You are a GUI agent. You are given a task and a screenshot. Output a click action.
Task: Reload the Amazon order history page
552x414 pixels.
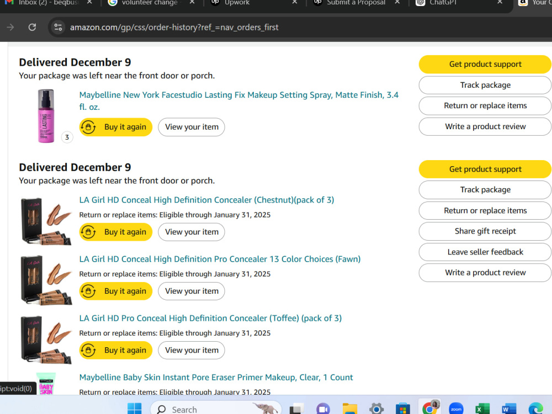[32, 27]
